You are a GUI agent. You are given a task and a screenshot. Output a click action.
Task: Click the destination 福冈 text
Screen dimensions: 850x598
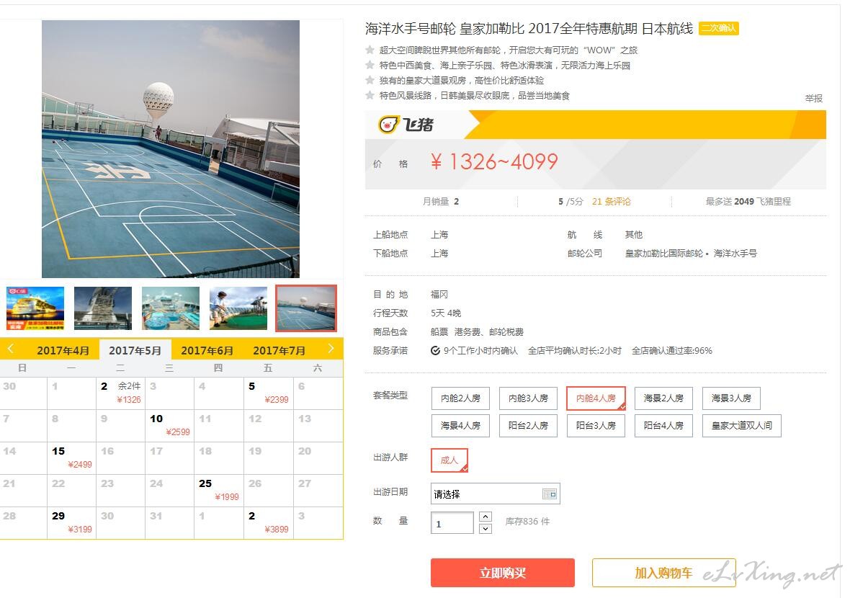(439, 295)
